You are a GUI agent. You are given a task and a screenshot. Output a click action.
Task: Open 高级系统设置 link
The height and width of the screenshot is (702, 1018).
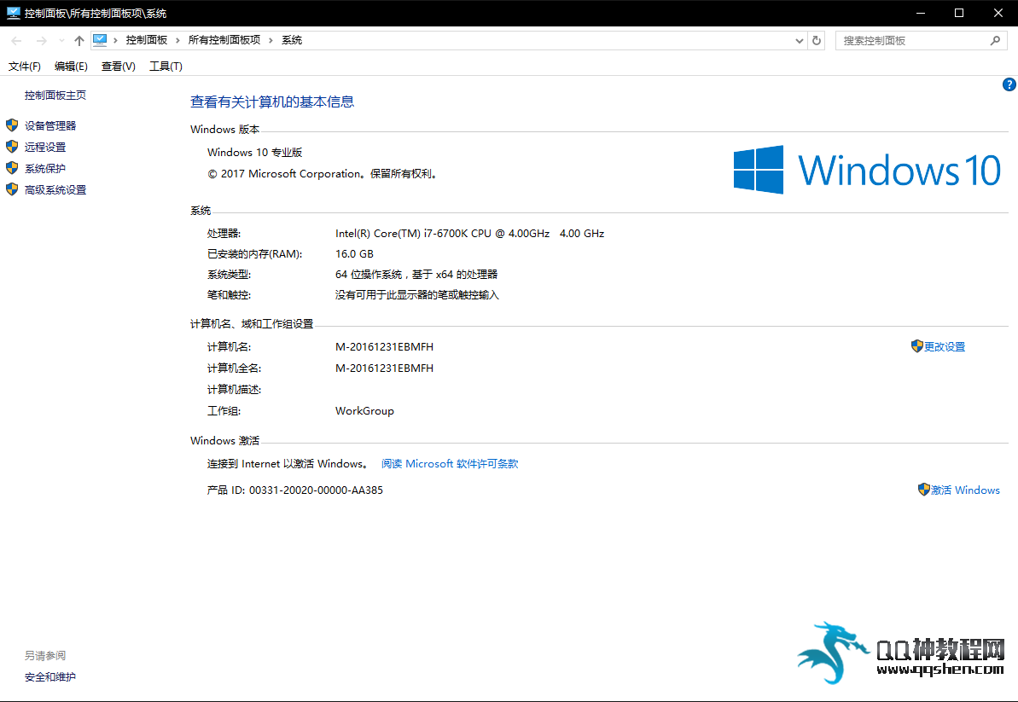click(x=55, y=190)
